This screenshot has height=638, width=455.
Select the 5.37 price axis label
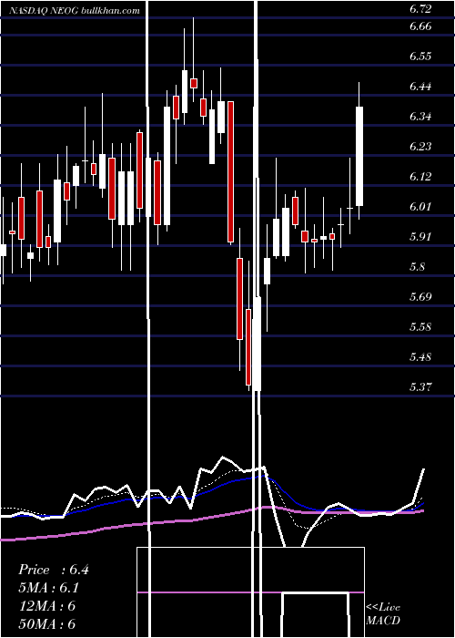click(420, 387)
